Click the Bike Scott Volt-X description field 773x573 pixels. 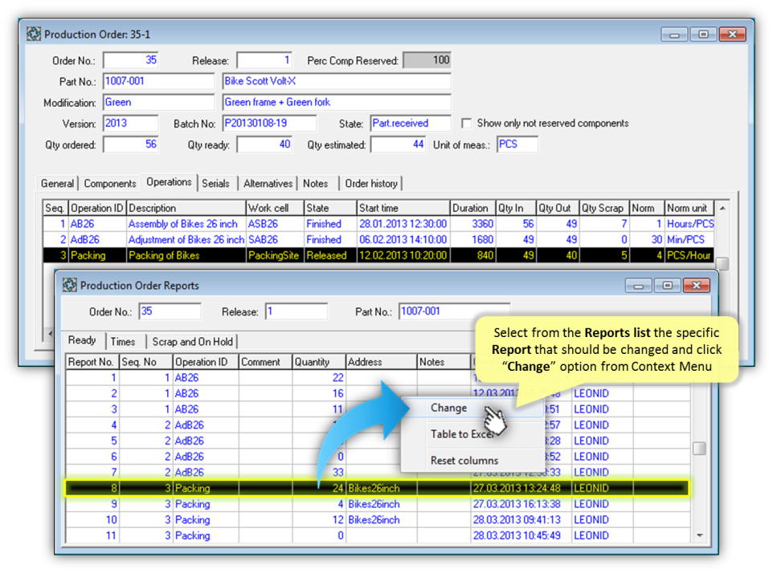coord(336,81)
